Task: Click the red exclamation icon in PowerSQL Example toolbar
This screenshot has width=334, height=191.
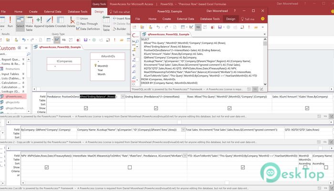Action: pos(249,27)
